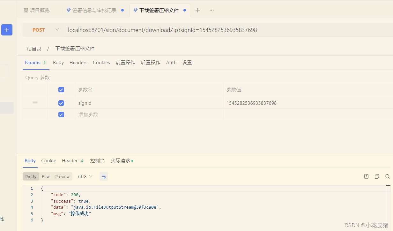This screenshot has width=393, height=231.
Task: Click the 下载签署压缩文件 breadcrumb title
Action: 75,49
